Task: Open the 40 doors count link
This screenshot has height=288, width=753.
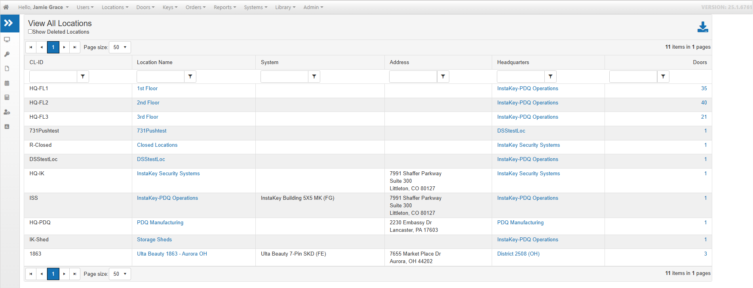Action: (x=704, y=103)
